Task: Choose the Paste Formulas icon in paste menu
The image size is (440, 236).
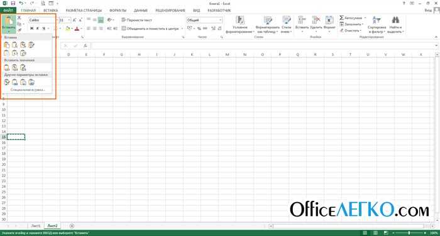Action: tap(15, 45)
